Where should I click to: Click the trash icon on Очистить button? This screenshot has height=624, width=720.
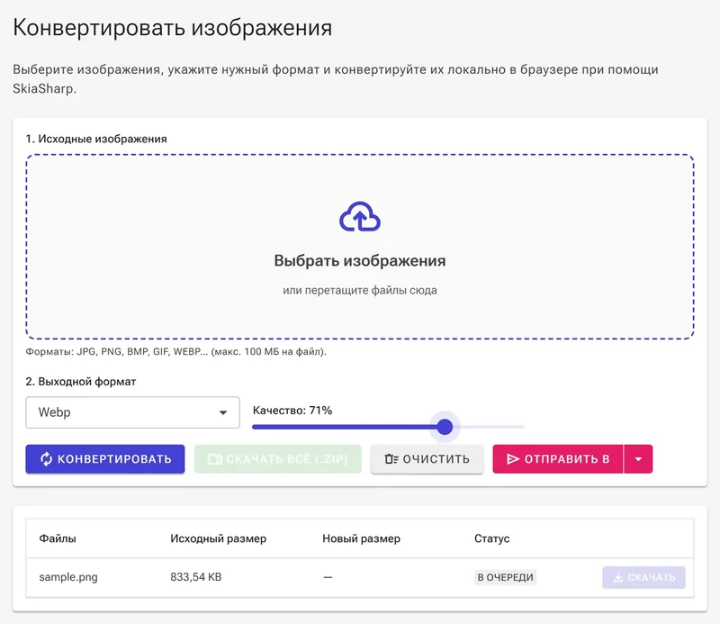coord(391,459)
